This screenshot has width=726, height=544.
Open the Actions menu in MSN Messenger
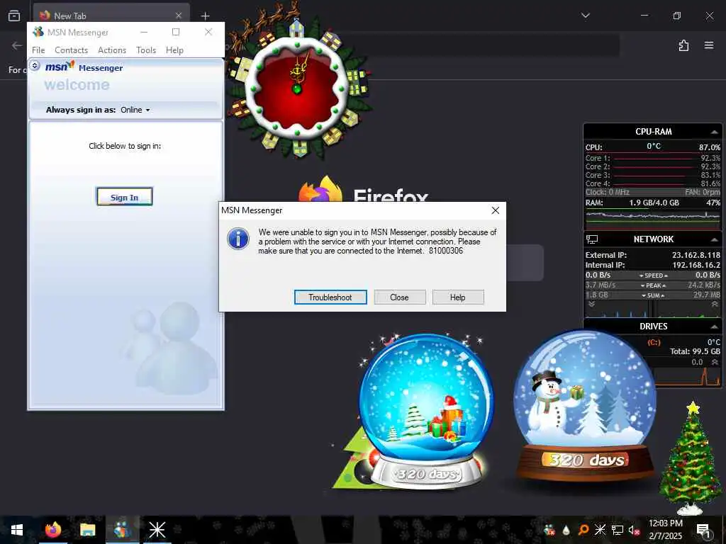pyautogui.click(x=112, y=50)
